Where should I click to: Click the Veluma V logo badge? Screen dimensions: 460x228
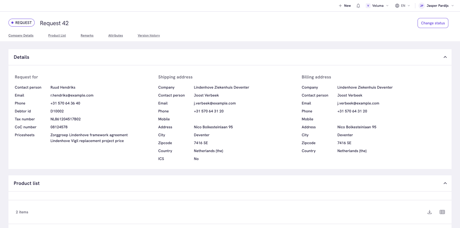[x=368, y=6]
